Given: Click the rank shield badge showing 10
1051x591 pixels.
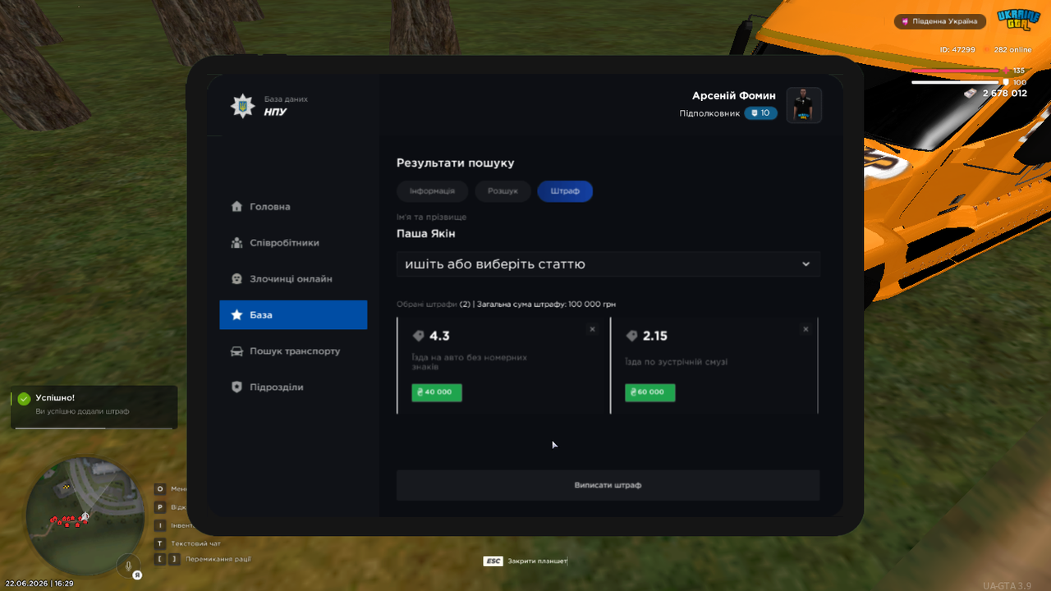Looking at the screenshot, I should pyautogui.click(x=760, y=113).
